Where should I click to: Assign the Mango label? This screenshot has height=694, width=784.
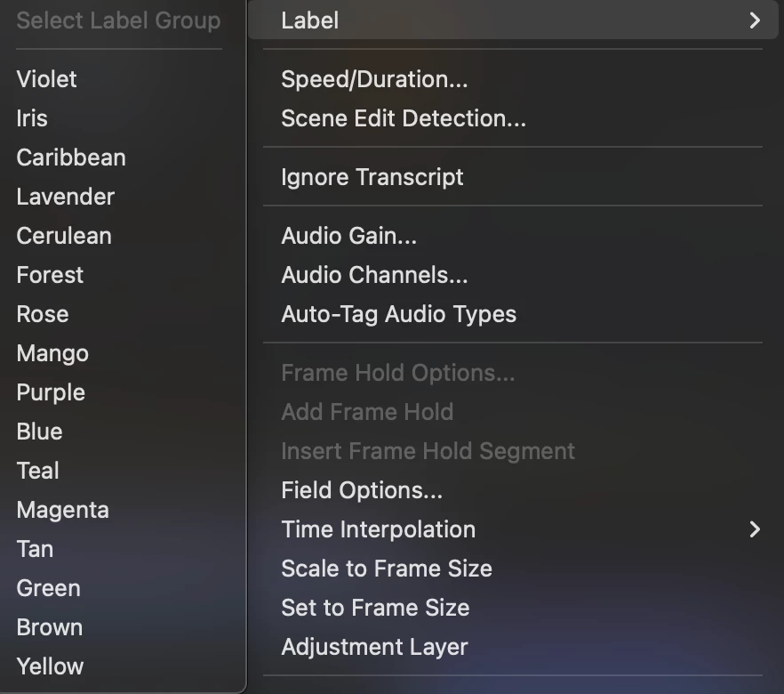point(52,353)
